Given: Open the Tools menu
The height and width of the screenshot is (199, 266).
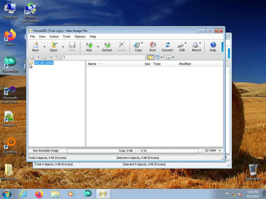Looking at the screenshot, I should tap(66, 37).
